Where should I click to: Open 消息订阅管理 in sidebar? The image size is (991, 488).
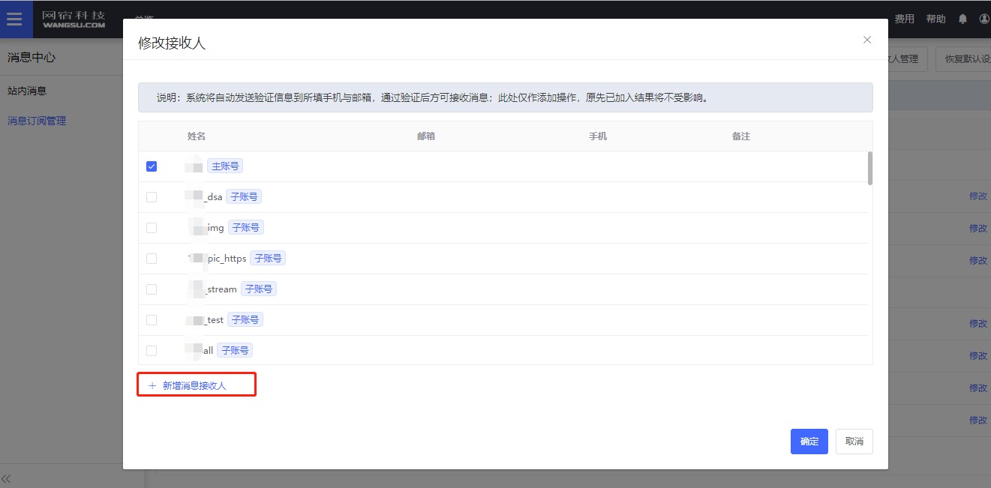click(37, 121)
